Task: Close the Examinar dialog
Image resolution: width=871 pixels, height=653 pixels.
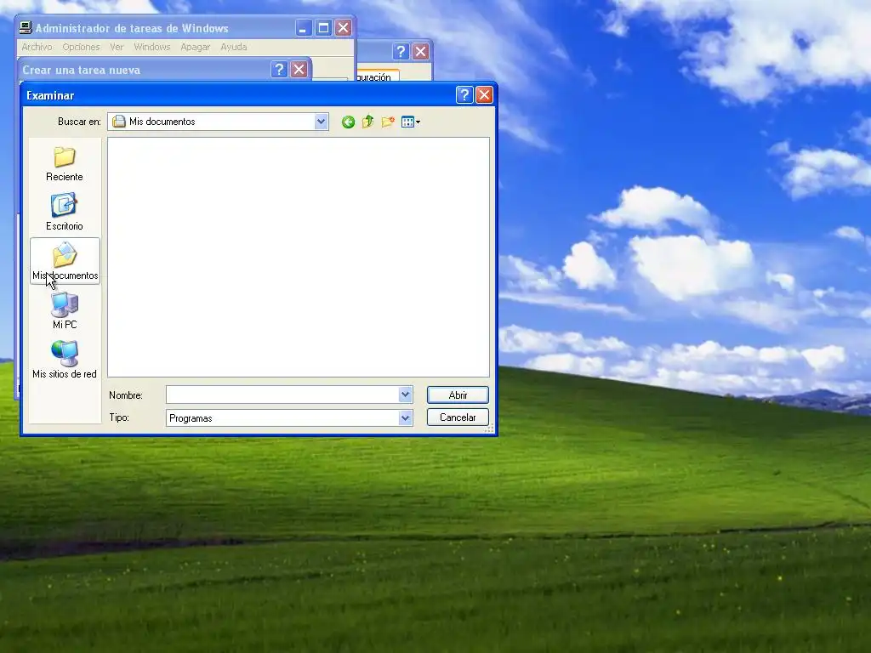Action: (x=484, y=95)
